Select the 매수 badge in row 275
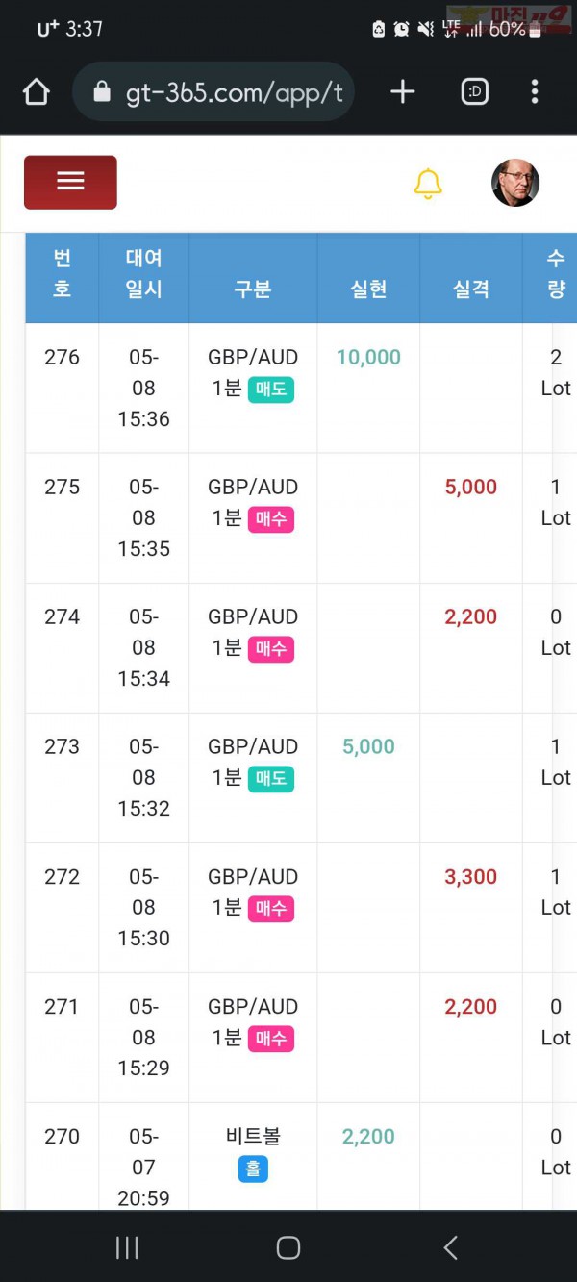Screen dimensions: 577x1282 (271, 519)
